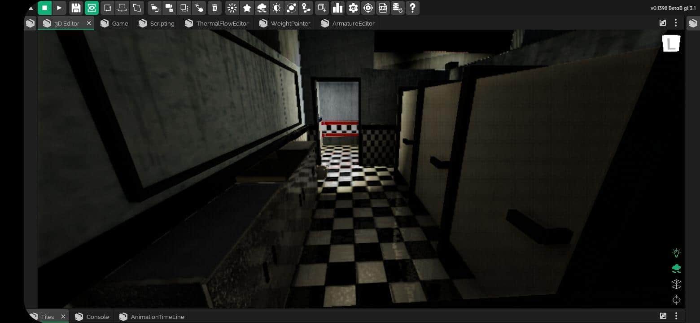Open the APK export icon
700x323 pixels.
click(383, 8)
